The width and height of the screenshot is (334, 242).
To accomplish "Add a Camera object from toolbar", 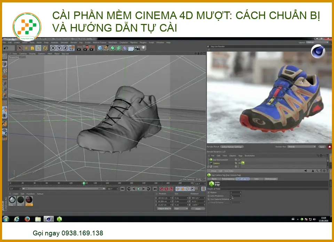I will (137, 48).
